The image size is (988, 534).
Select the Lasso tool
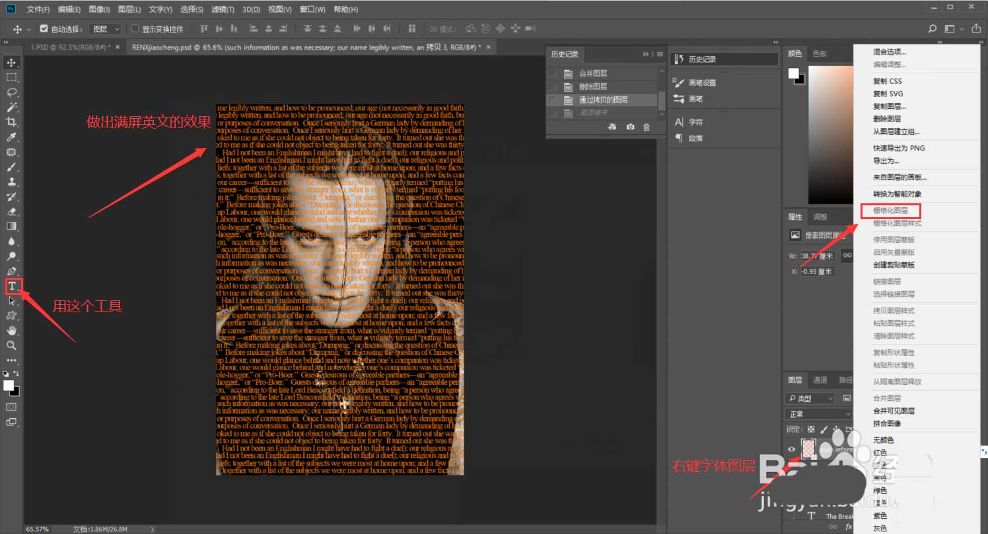pos(12,92)
